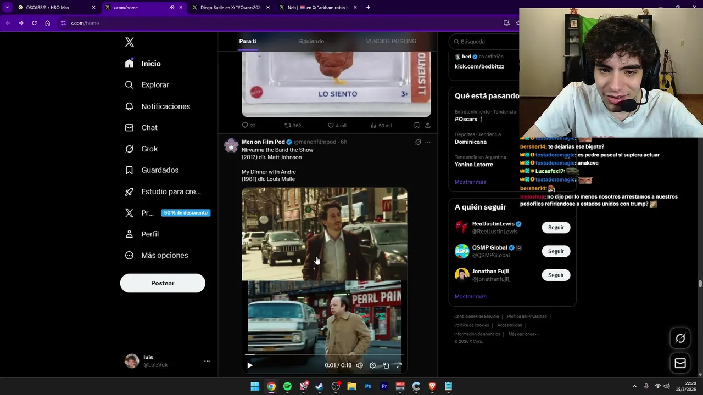Click Mostrar más under trends
This screenshot has width=703, height=395.
[x=470, y=182]
